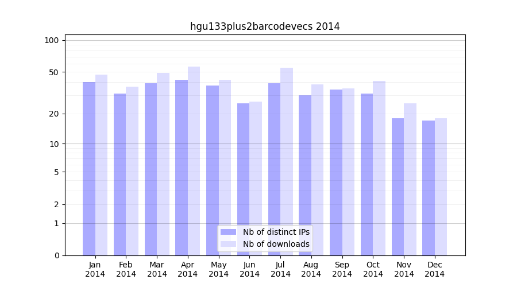Viewport: 517px width, 287px height.
Task: Click the 50 tick label on y-axis
Action: (53, 72)
